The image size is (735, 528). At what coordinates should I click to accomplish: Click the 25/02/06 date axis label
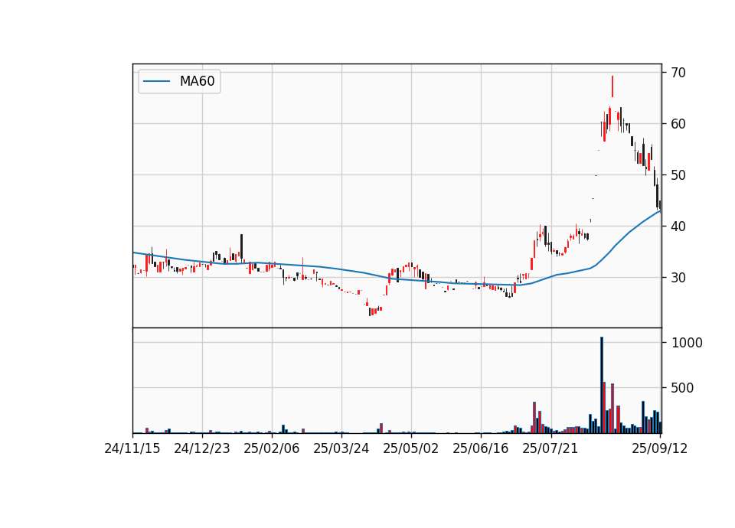(x=272, y=448)
